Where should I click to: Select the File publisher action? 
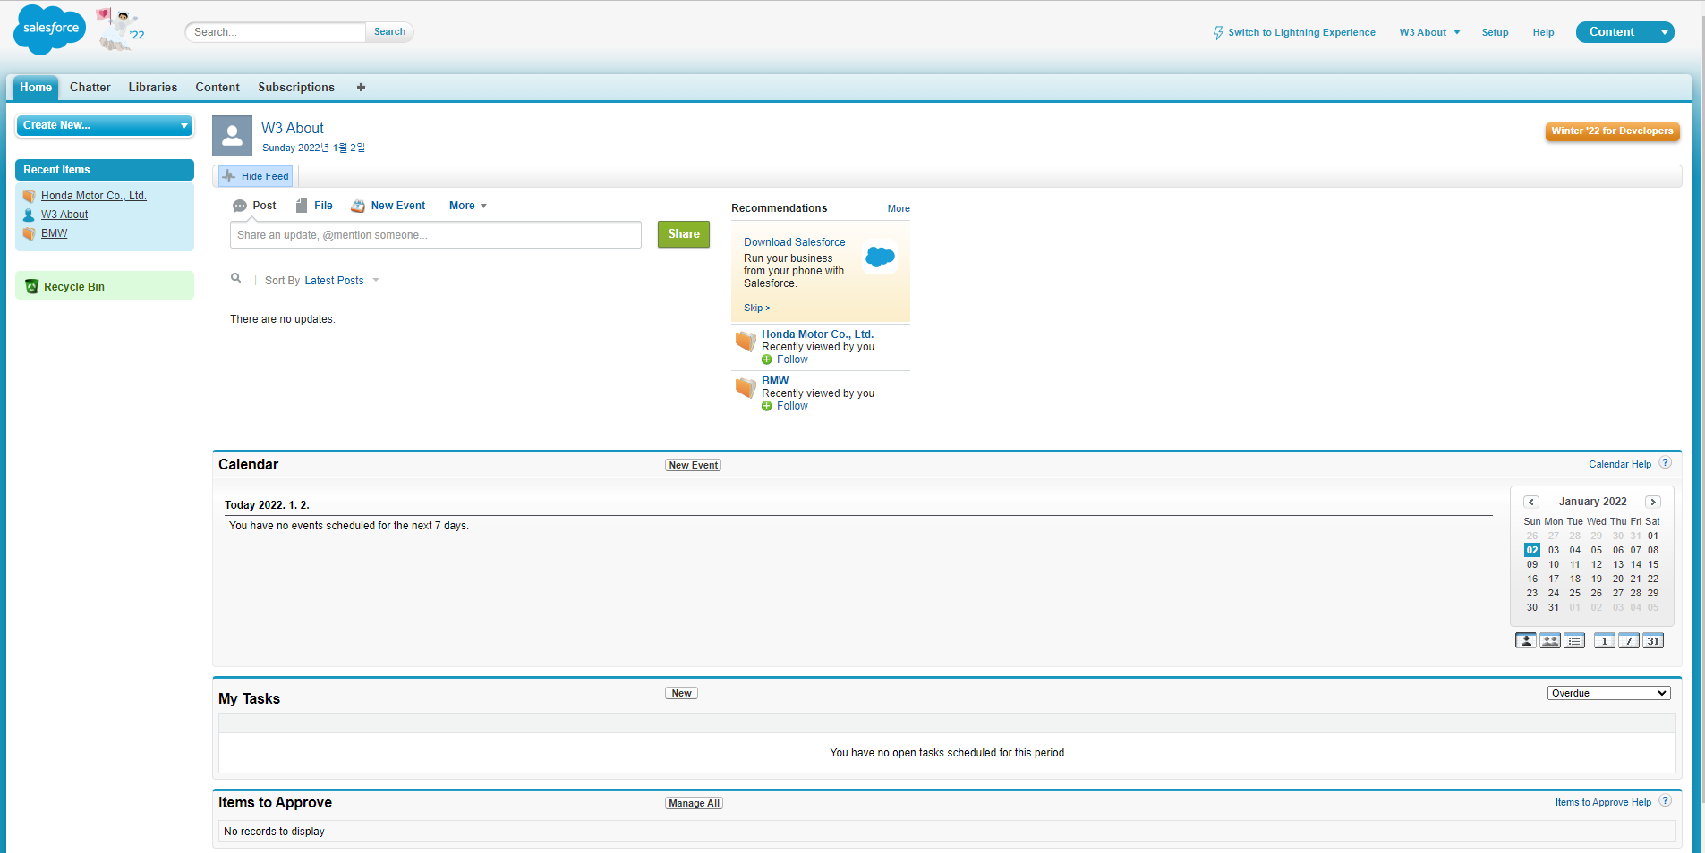pyautogui.click(x=314, y=206)
